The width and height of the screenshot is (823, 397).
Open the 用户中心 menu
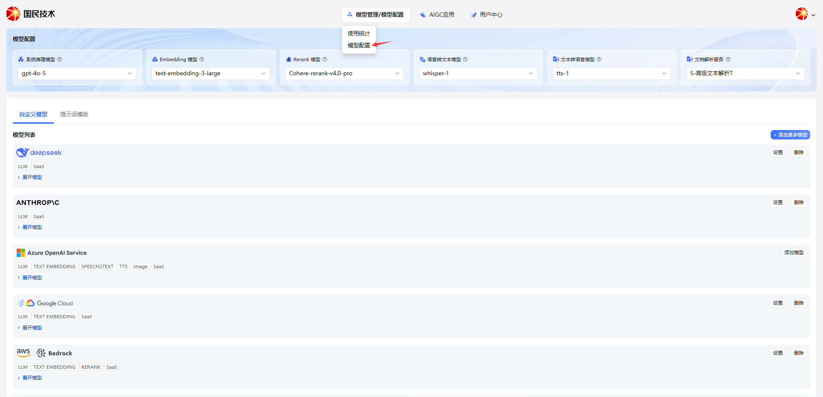pyautogui.click(x=487, y=15)
